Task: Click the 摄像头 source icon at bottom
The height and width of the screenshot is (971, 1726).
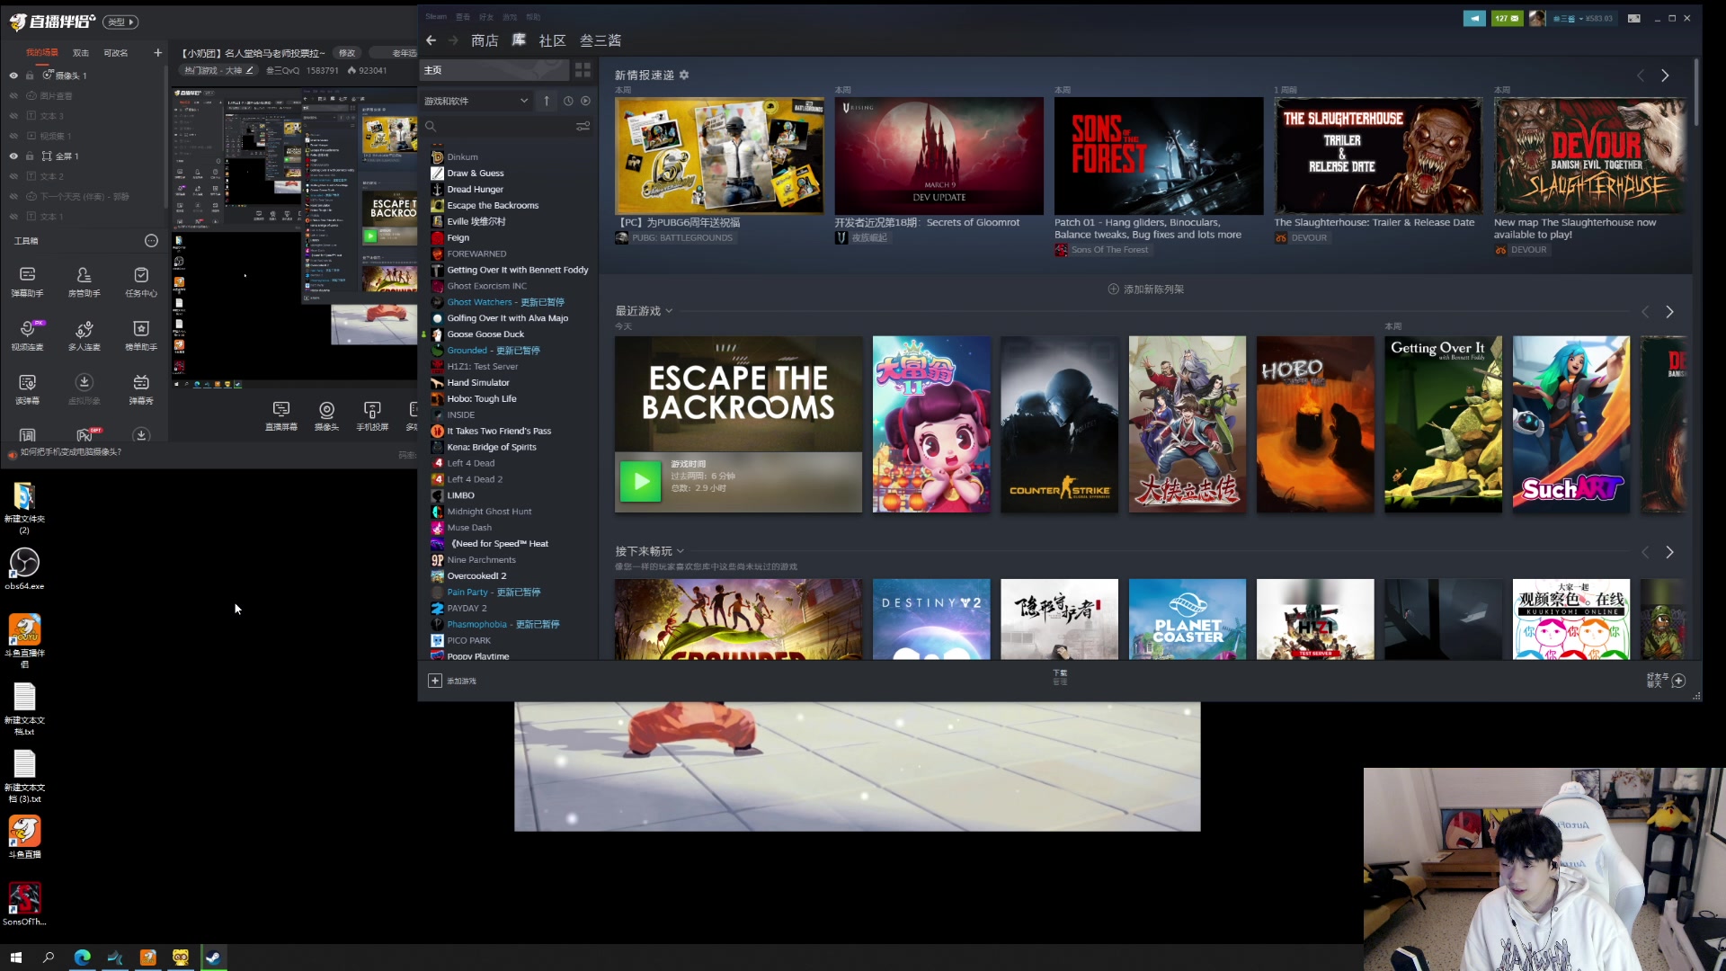Action: [x=326, y=410]
